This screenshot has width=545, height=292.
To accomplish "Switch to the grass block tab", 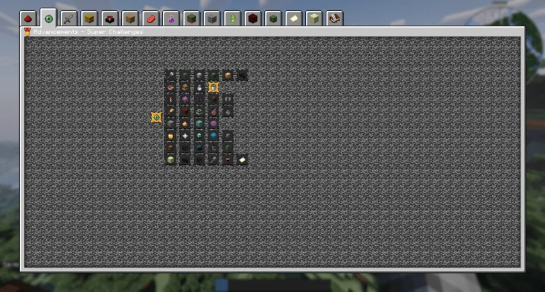I will tap(192, 19).
